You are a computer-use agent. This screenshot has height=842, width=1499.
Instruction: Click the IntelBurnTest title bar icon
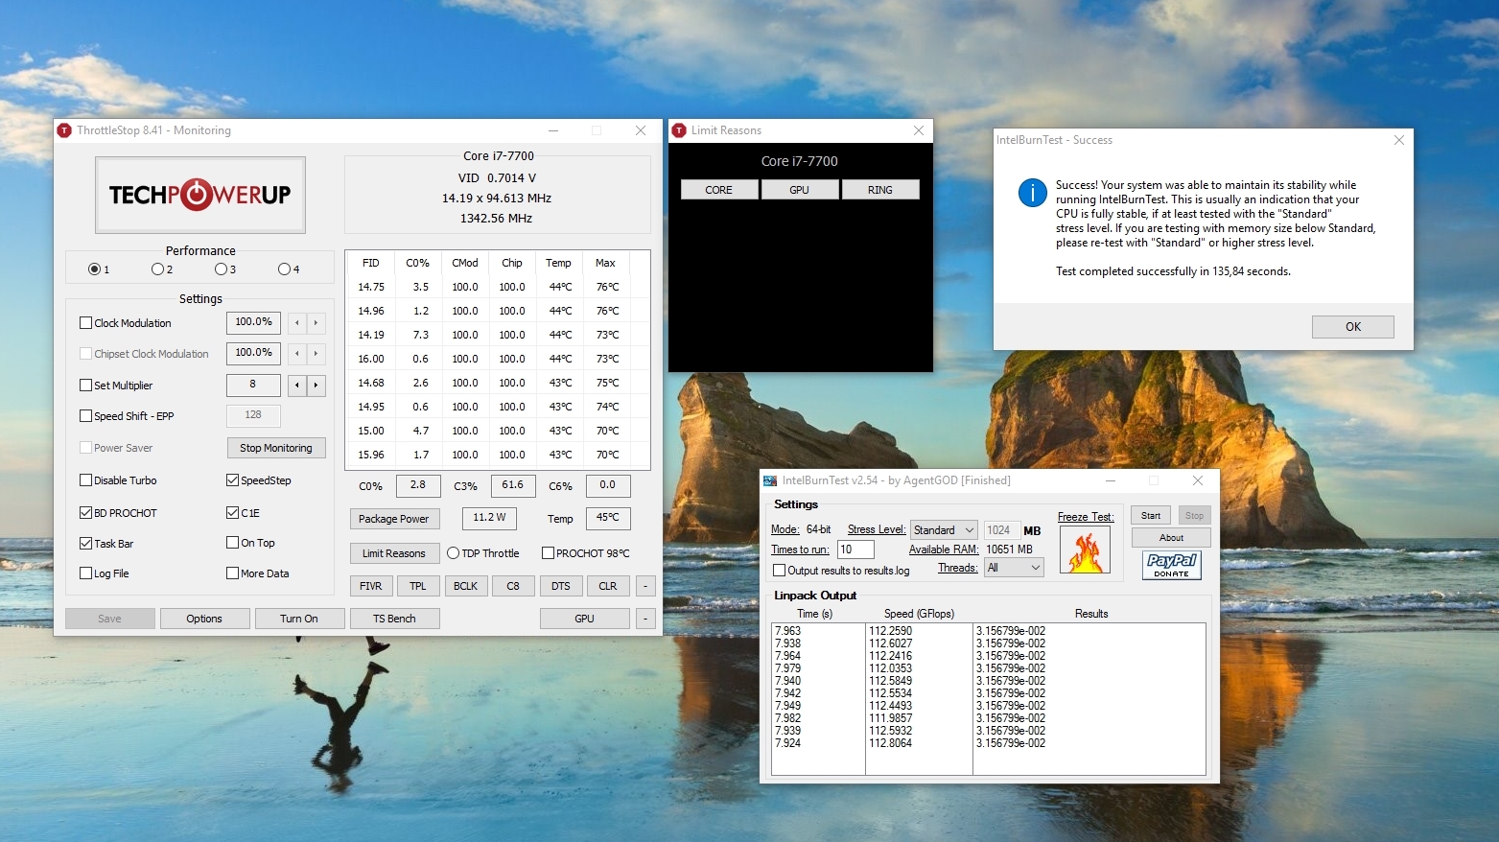769,480
